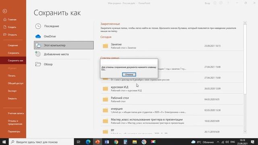
Task: Click the date 26.03.2020 12:09
Action: [x=212, y=89]
